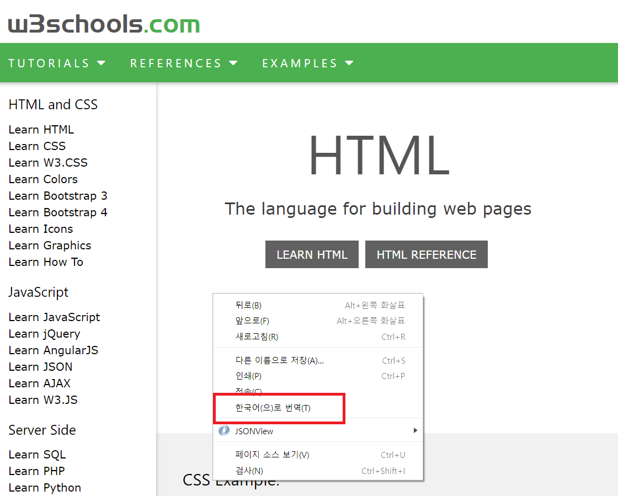Open the Learn JSON link
Viewport: 618px width, 496px height.
pos(41,367)
